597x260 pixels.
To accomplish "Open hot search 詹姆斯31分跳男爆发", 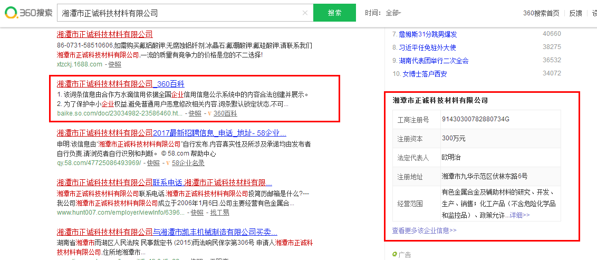I will pos(428,35).
